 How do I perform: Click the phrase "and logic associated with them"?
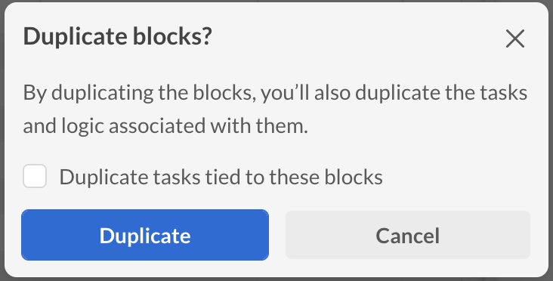pos(163,126)
